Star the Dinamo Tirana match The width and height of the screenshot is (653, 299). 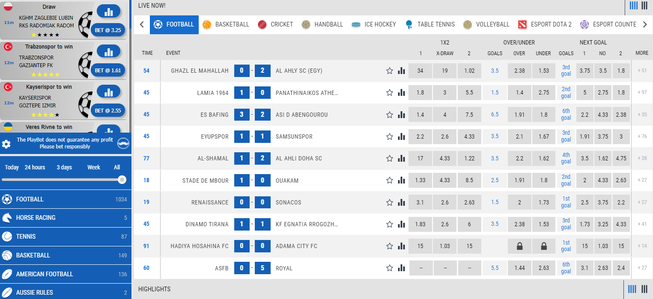390,224
